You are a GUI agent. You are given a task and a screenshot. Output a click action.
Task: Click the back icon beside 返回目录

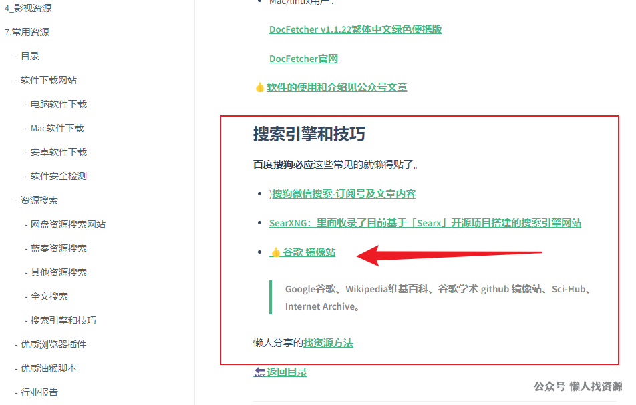point(259,372)
